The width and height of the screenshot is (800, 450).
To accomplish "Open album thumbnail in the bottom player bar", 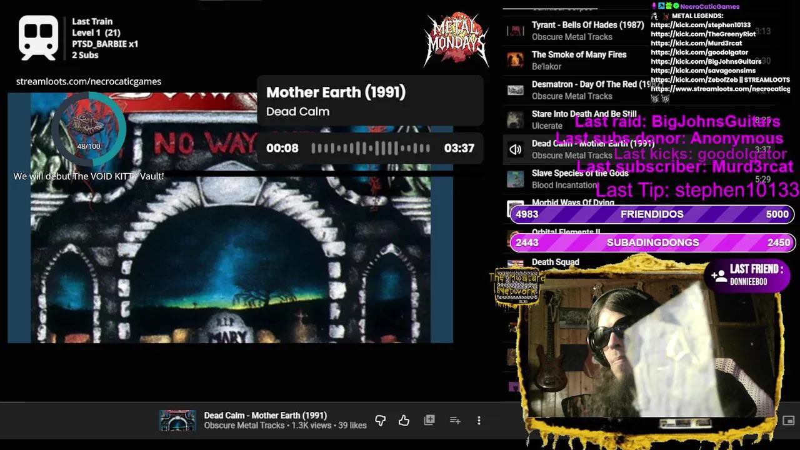I will [177, 421].
